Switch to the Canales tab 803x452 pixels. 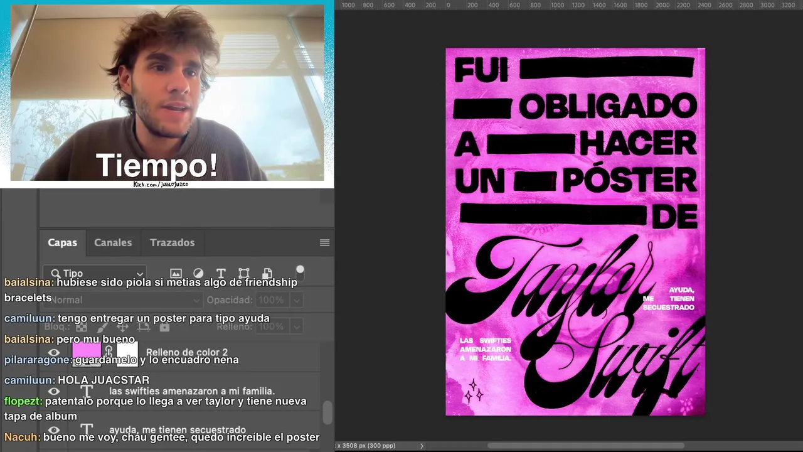[113, 242]
